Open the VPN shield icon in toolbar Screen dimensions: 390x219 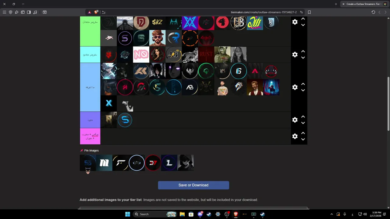10,12
